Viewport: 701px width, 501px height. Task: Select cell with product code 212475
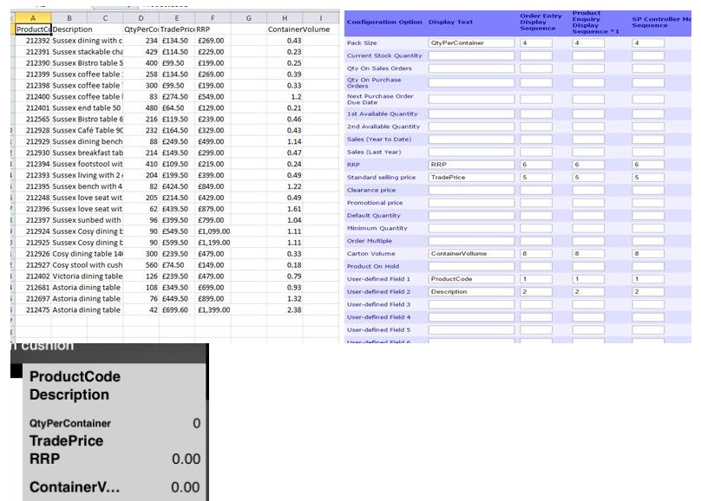click(34, 310)
